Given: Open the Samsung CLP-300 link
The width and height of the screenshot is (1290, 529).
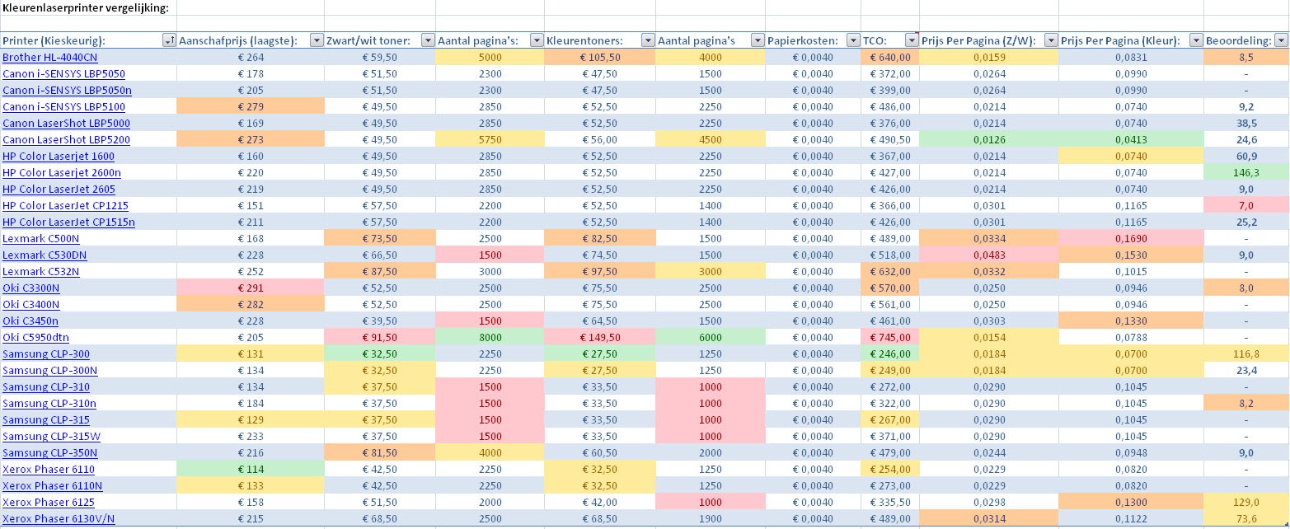Looking at the screenshot, I should pos(46,354).
